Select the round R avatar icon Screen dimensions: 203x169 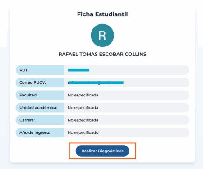pos(102,35)
